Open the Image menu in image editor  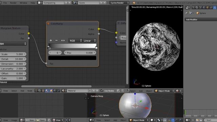pos(14,120)
